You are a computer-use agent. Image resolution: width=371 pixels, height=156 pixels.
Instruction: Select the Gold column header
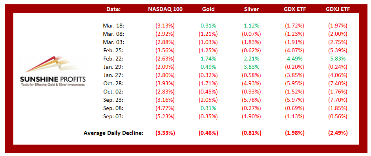click(208, 9)
